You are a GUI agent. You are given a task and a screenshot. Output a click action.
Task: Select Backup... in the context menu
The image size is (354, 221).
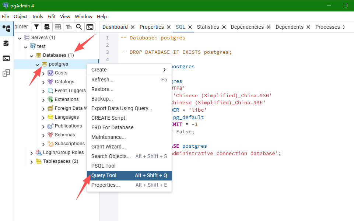(x=129, y=99)
